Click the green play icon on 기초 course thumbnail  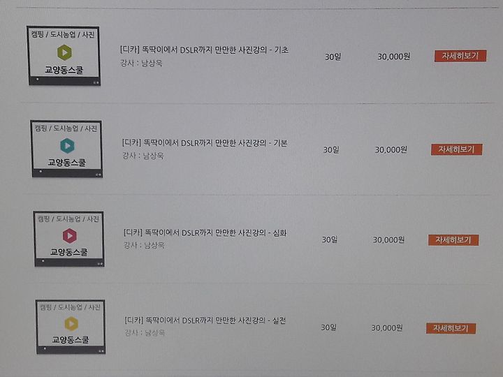pyautogui.click(x=64, y=52)
